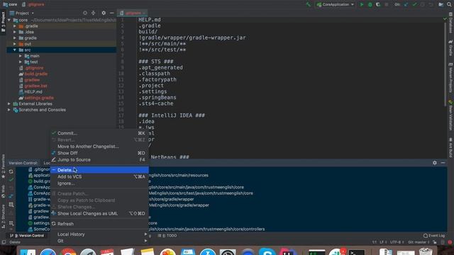Run with coverage icon in toolbar
Screen dimensions: 454x255
(x=378, y=4)
